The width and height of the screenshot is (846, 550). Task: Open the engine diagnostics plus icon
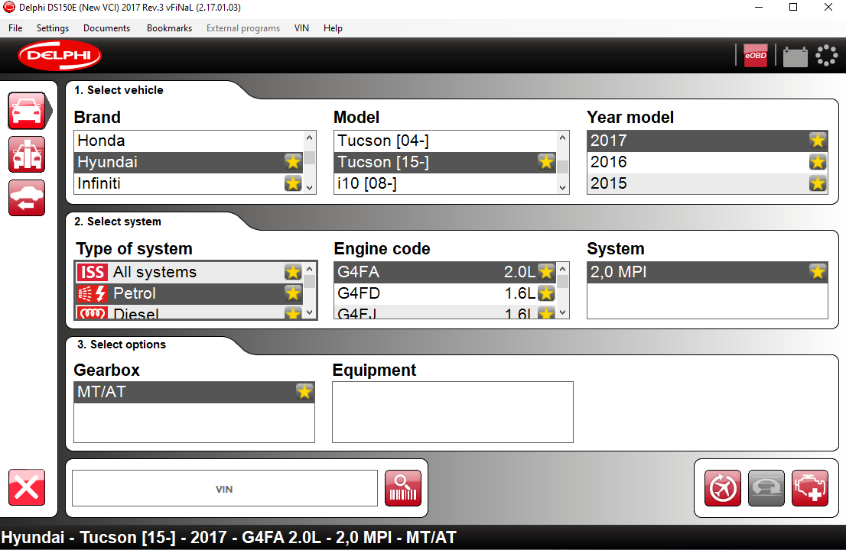(x=810, y=488)
